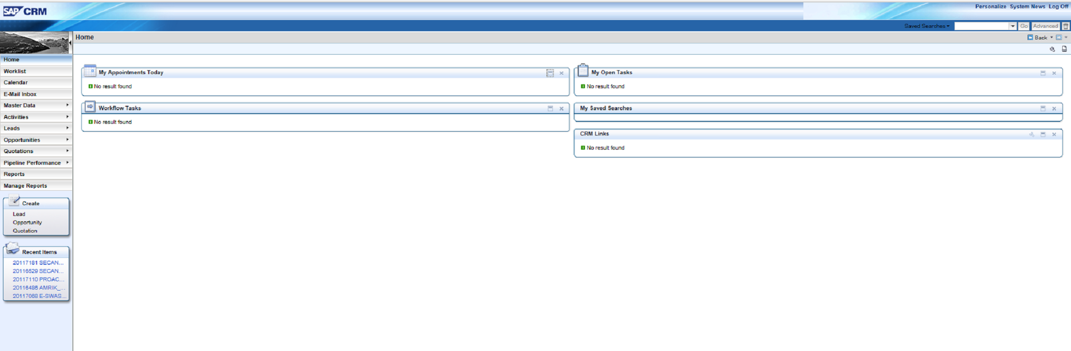1071x351 pixels.
Task: Click the calendar icon of My Appointments Today
Action: click(x=90, y=71)
